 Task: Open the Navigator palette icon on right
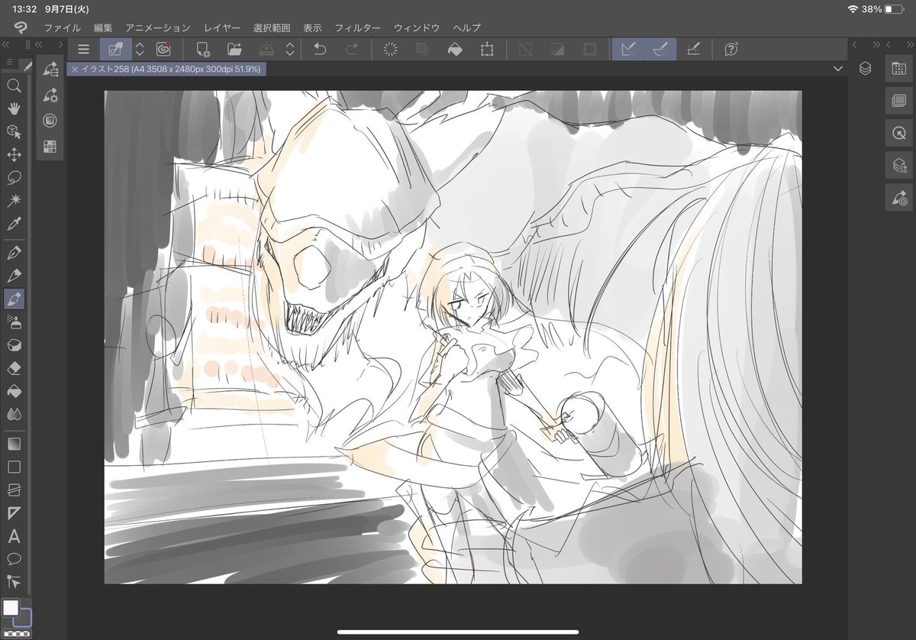[898, 100]
